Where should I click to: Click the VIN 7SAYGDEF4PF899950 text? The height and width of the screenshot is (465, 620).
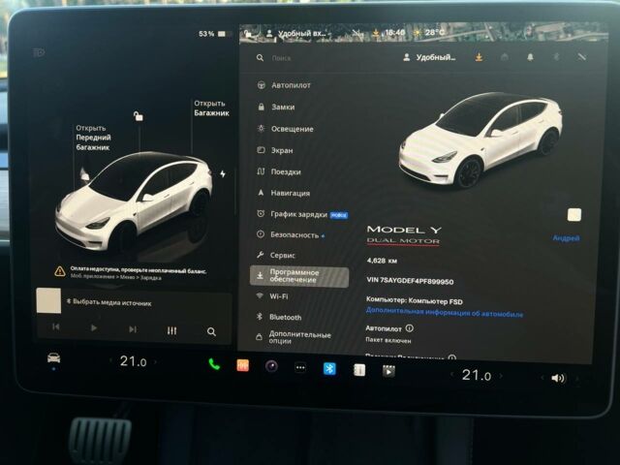point(410,280)
